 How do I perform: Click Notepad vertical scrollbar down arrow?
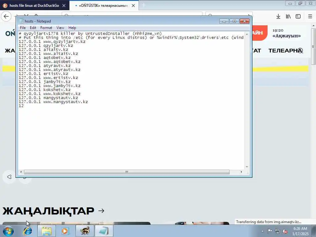pos(247,167)
